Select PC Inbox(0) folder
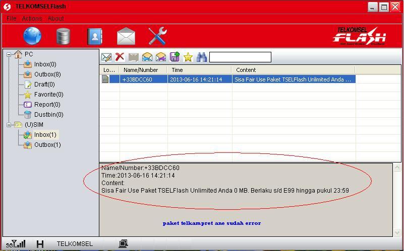This screenshot has width=404, height=251. [x=45, y=64]
